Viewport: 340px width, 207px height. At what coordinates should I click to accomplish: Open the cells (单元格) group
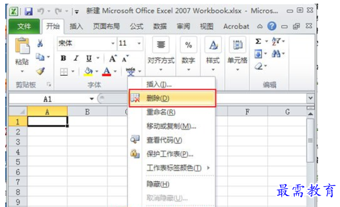point(237,54)
